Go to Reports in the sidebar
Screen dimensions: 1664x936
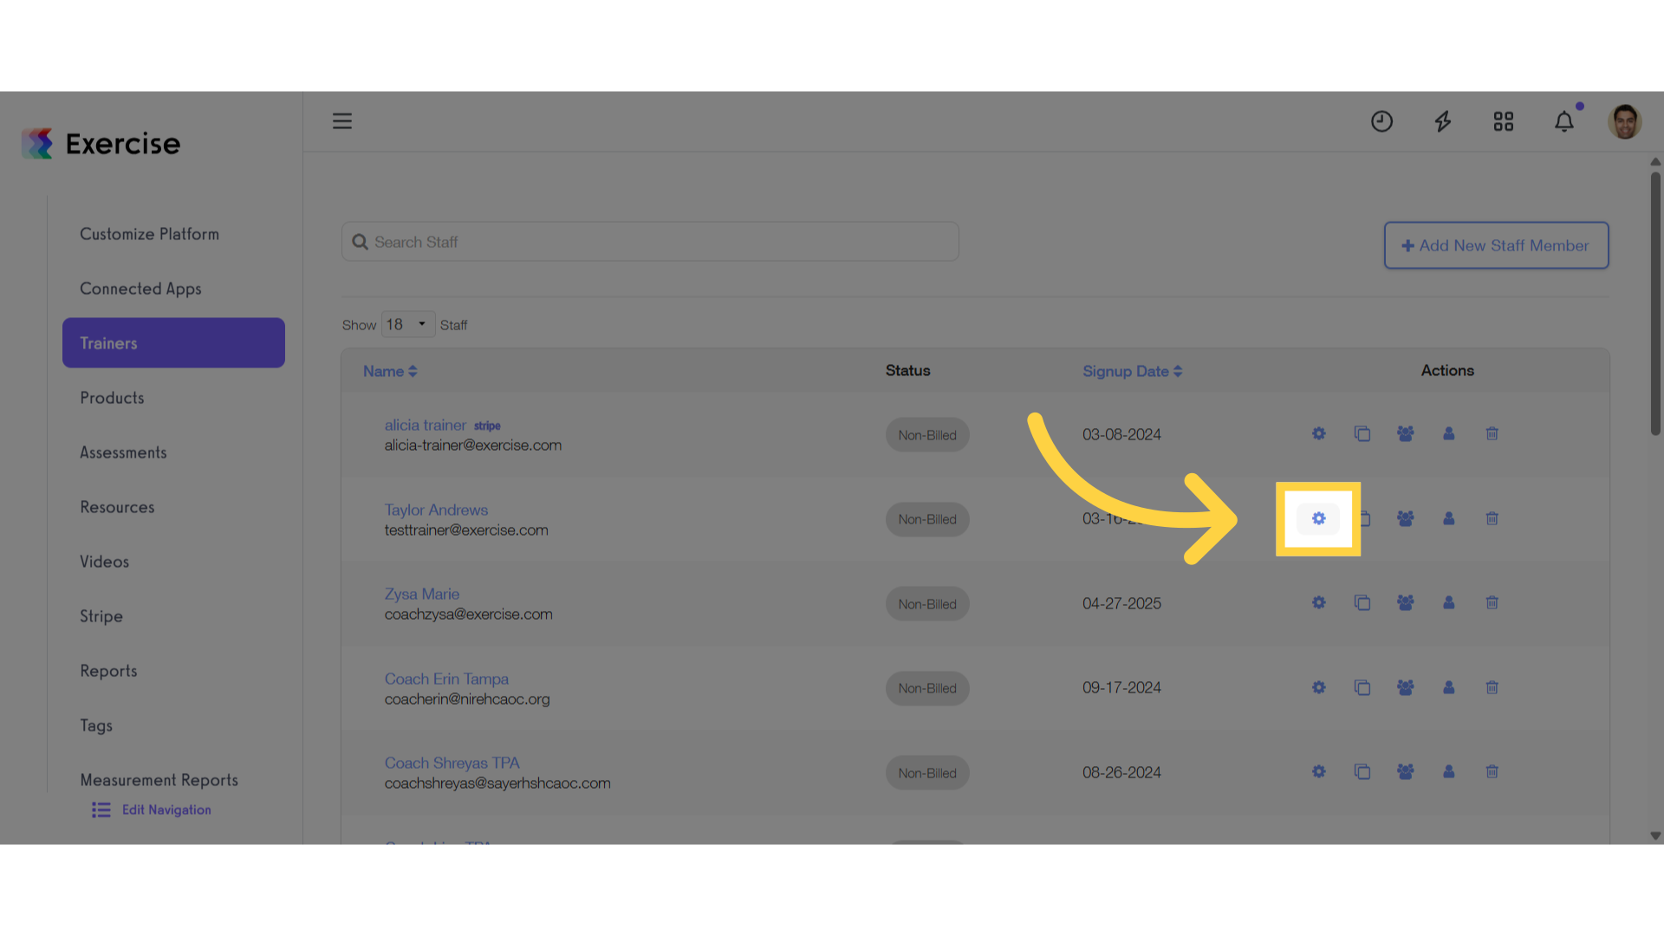coord(108,671)
